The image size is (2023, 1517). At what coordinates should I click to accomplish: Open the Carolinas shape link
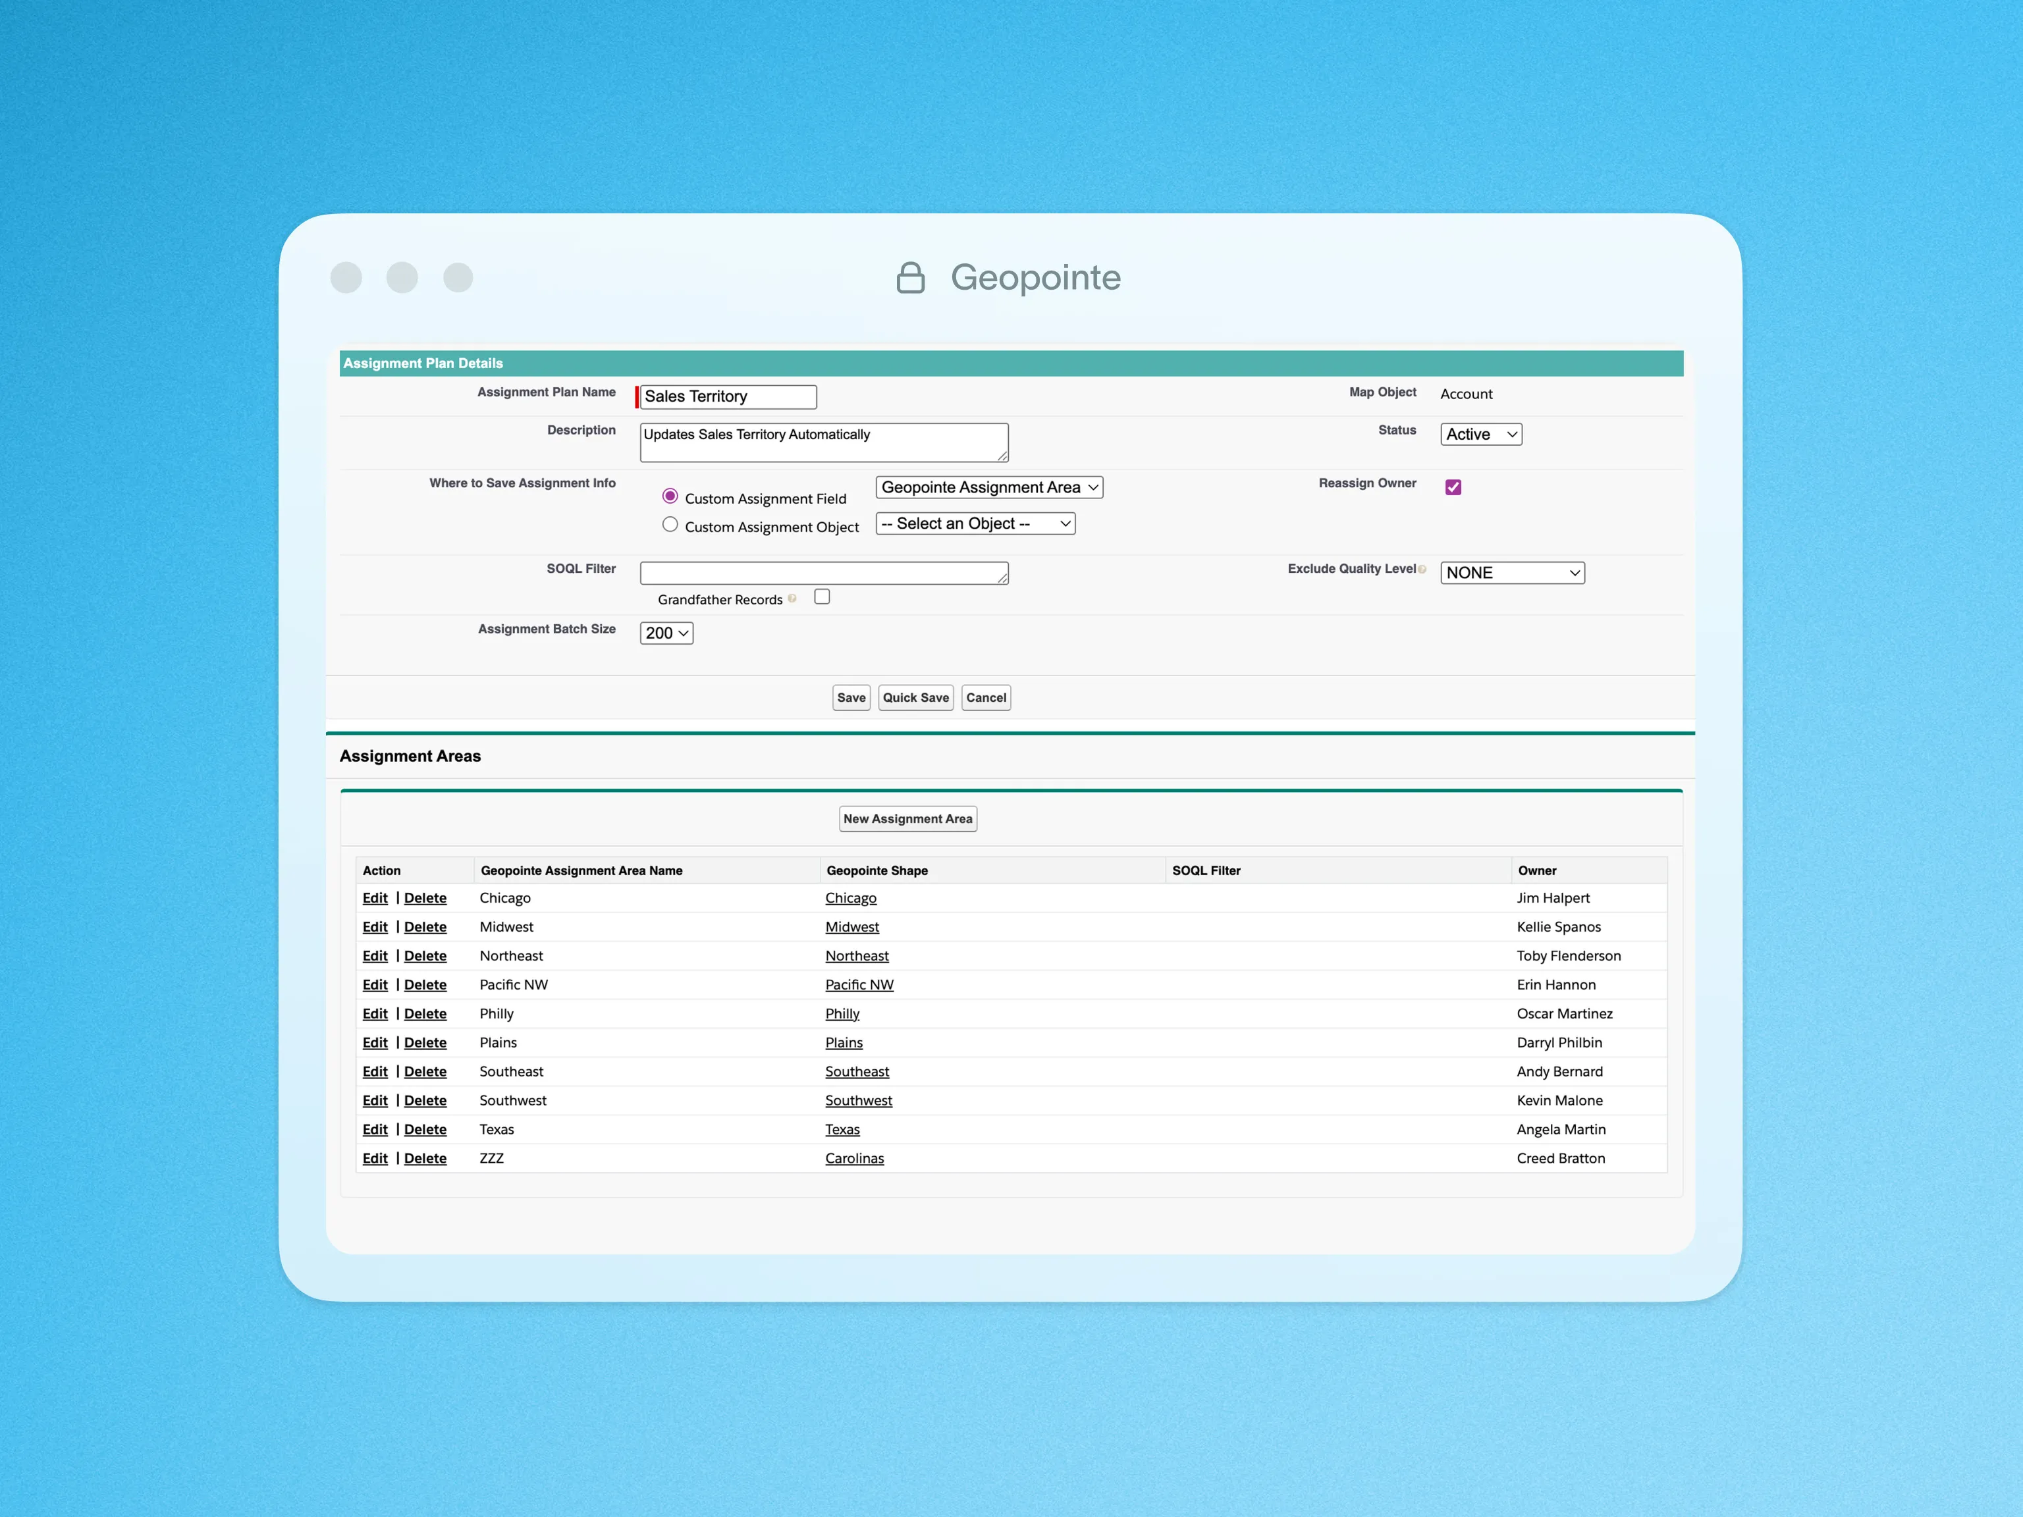854,1159
